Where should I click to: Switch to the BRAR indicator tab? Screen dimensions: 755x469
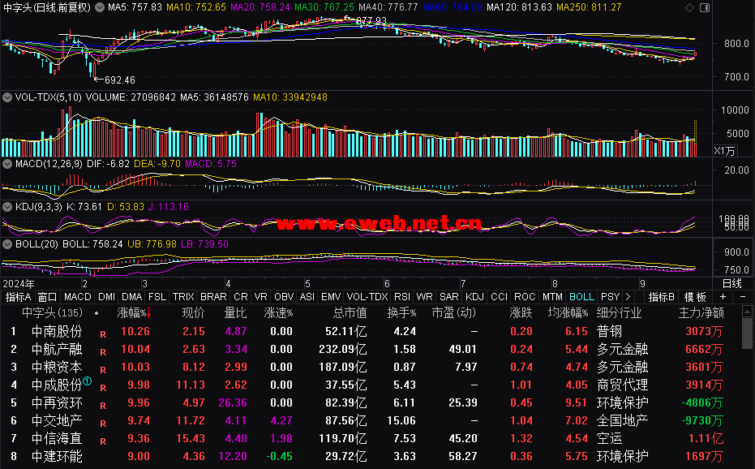tap(213, 297)
